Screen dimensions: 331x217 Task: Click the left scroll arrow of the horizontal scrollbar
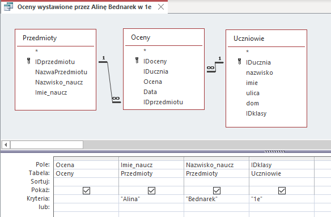click(x=6, y=145)
